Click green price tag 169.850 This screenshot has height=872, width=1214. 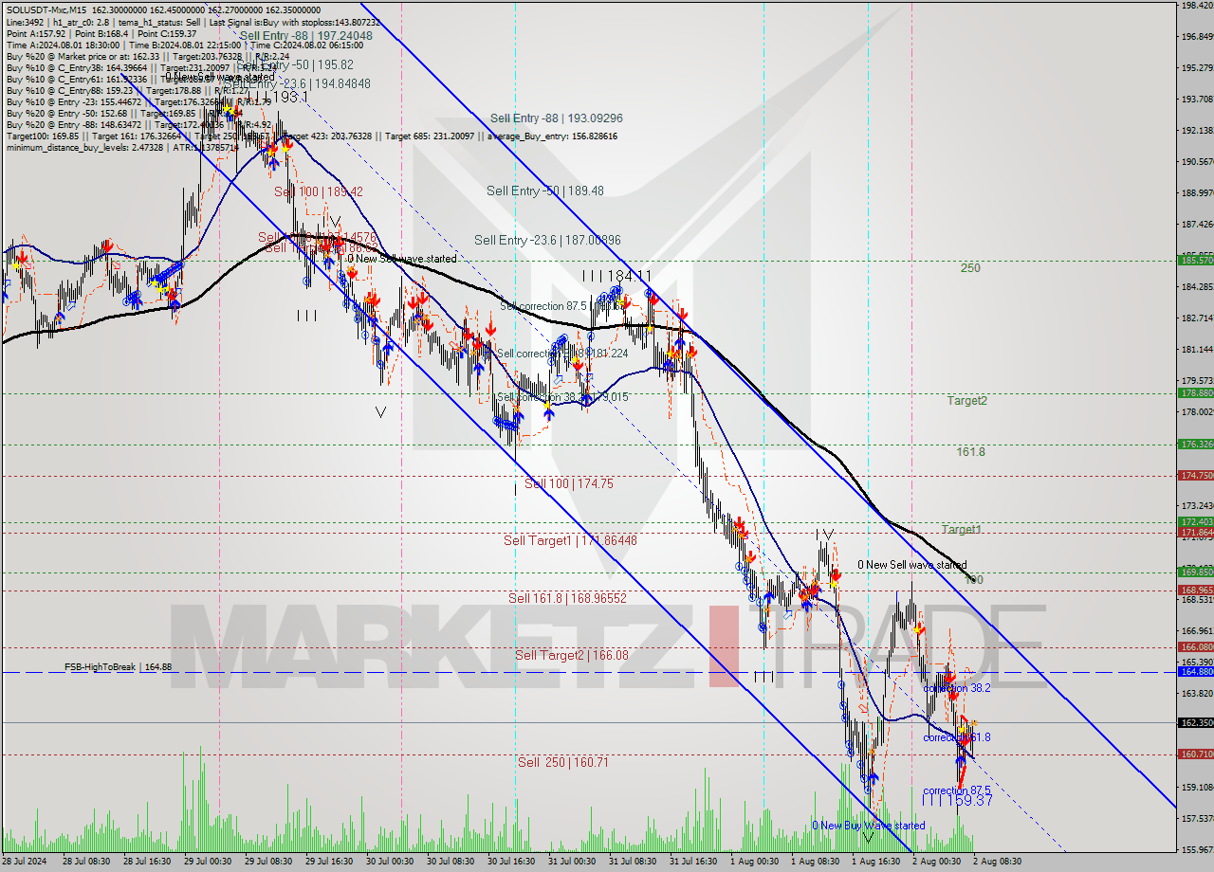pyautogui.click(x=1195, y=572)
